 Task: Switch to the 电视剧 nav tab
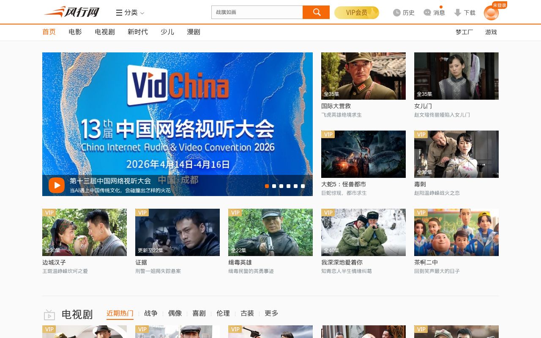[x=105, y=32]
